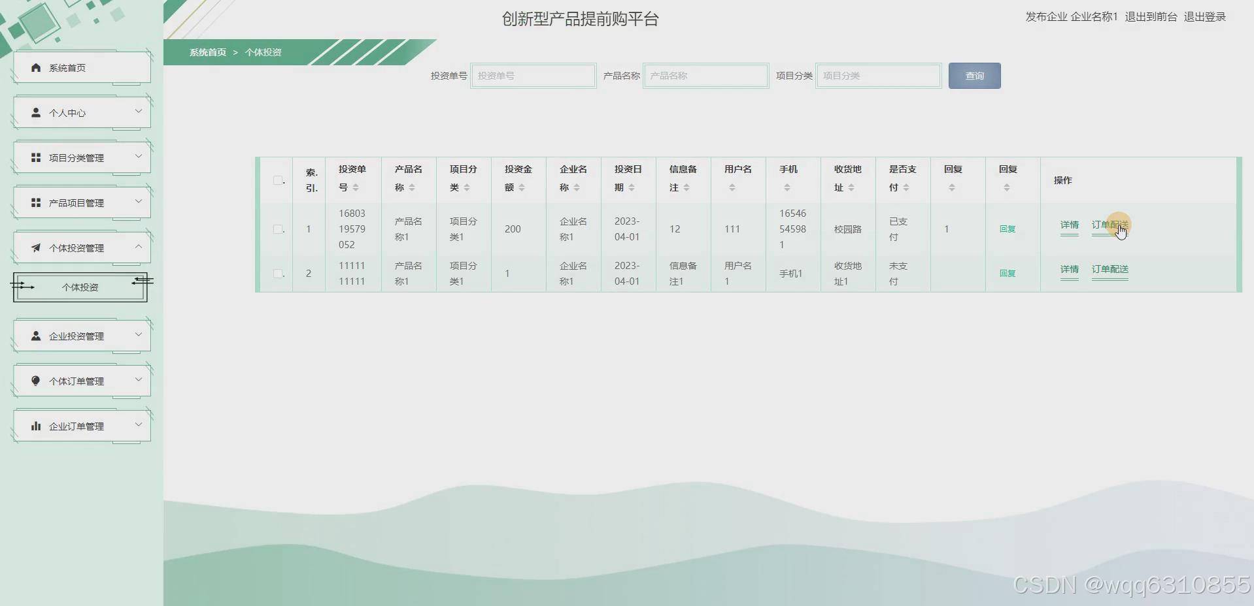Select 个体投资 submenu item

pyautogui.click(x=80, y=287)
